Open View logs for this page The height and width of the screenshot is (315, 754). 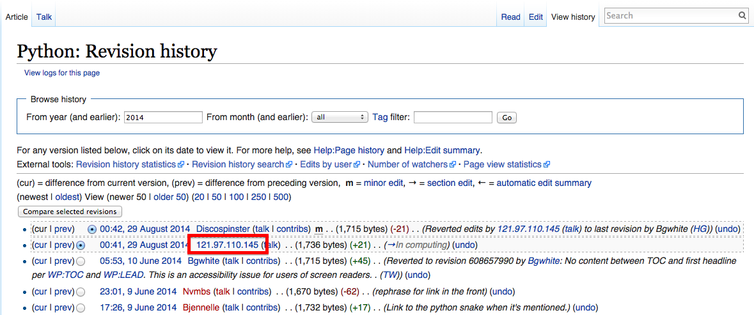tap(62, 73)
